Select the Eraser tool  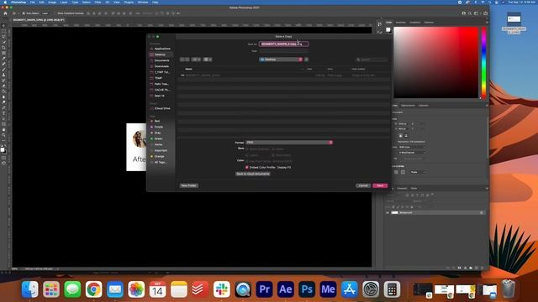click(3, 86)
